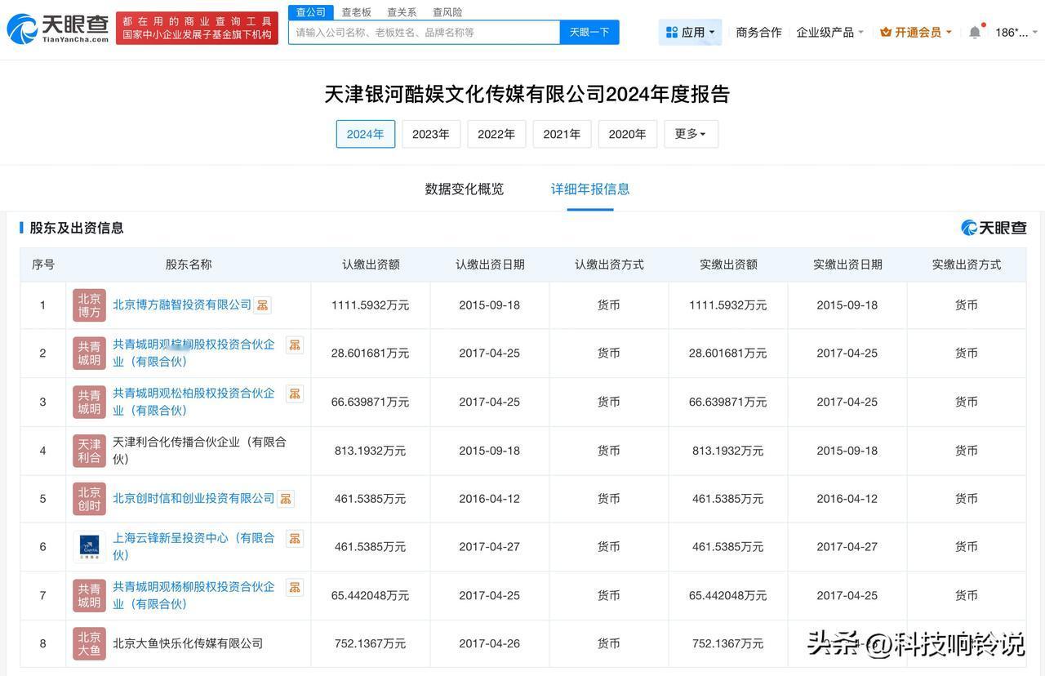1045x676 pixels.
Task: Click the 商务合作 header link
Action: (758, 33)
